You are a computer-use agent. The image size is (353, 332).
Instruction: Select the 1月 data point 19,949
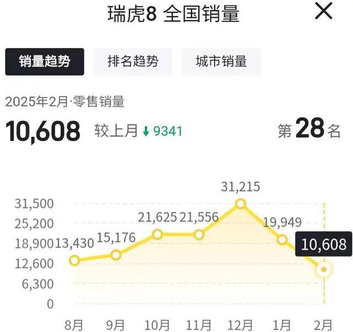[x=282, y=240]
